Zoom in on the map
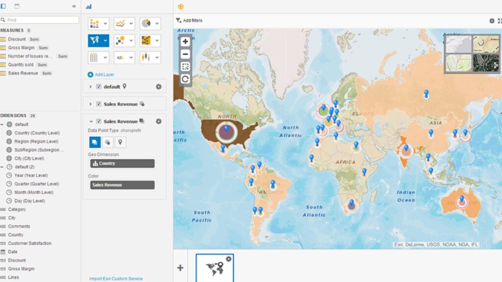The width and height of the screenshot is (502, 282). pos(185,42)
